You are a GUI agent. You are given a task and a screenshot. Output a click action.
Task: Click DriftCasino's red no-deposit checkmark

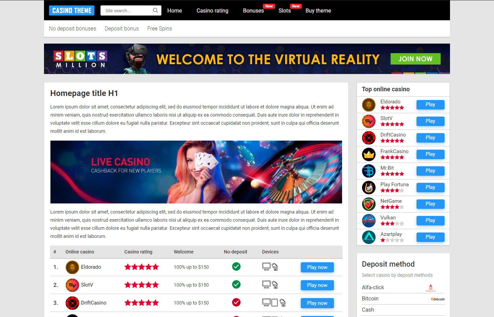point(237,302)
